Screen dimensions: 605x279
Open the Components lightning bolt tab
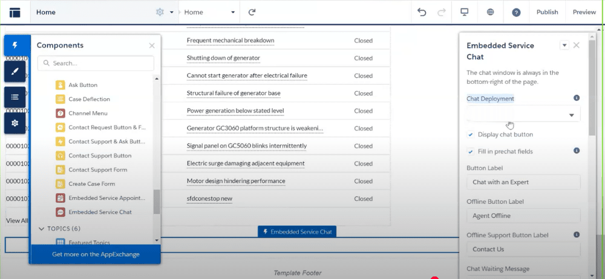(15, 45)
